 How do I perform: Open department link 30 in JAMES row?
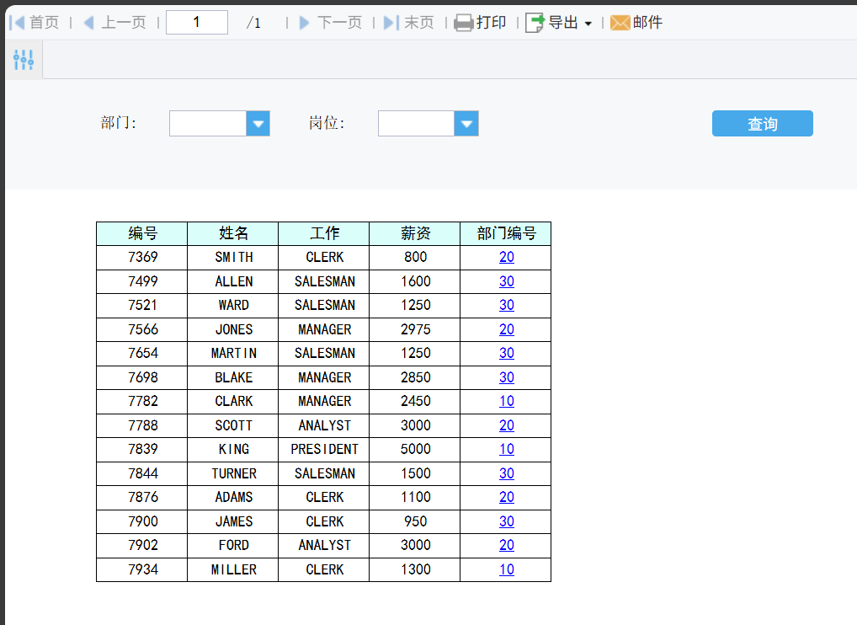coord(507,521)
